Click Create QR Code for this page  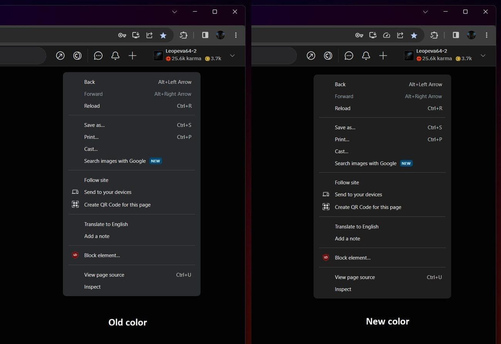click(117, 204)
